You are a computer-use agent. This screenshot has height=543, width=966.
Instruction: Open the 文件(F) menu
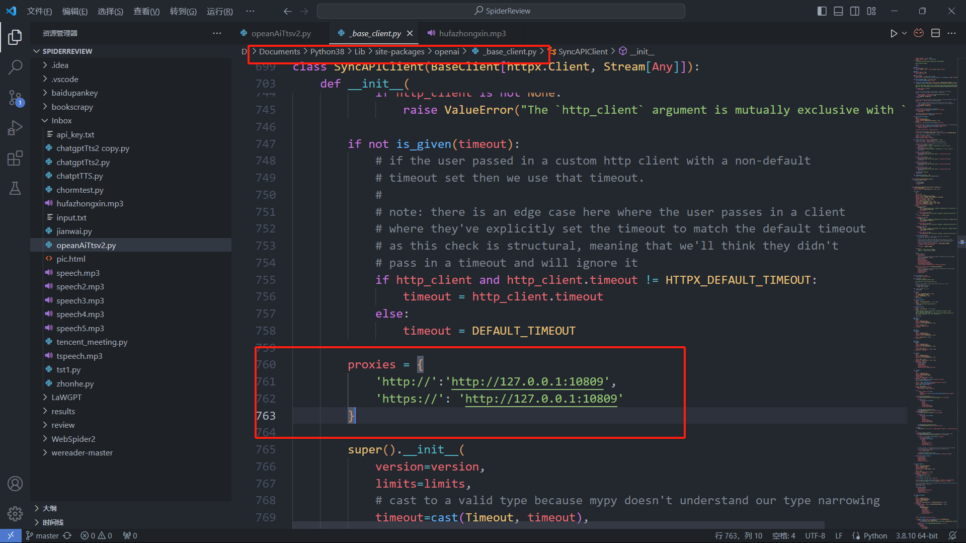39,11
